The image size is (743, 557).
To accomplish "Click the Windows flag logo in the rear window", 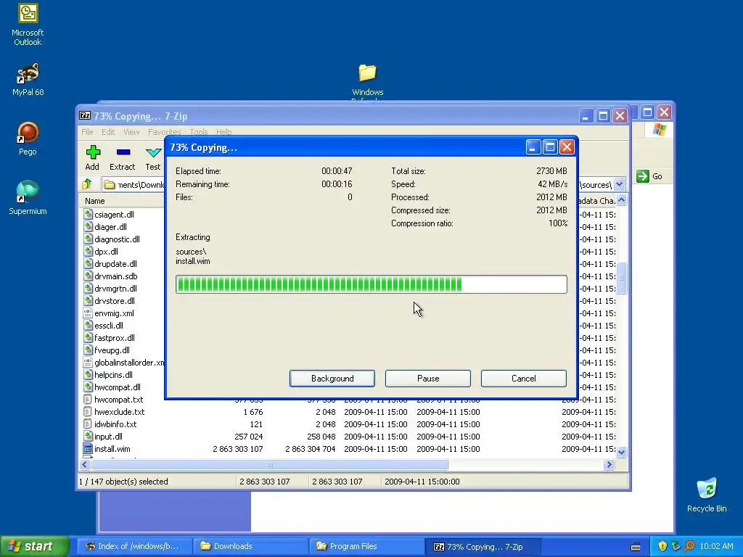I will pos(659,129).
